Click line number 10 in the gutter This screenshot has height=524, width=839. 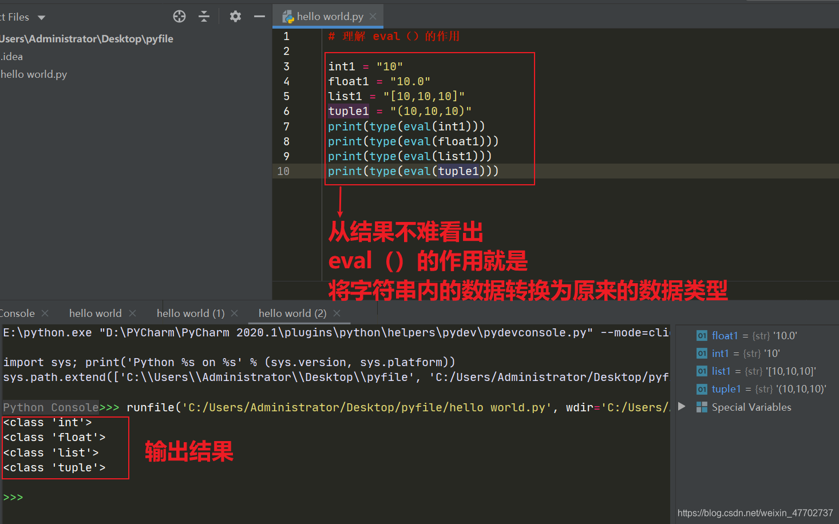coord(283,171)
